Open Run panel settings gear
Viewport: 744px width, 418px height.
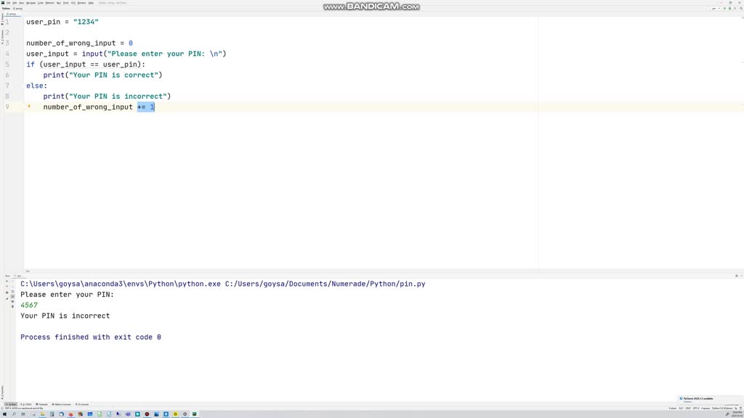point(737,275)
